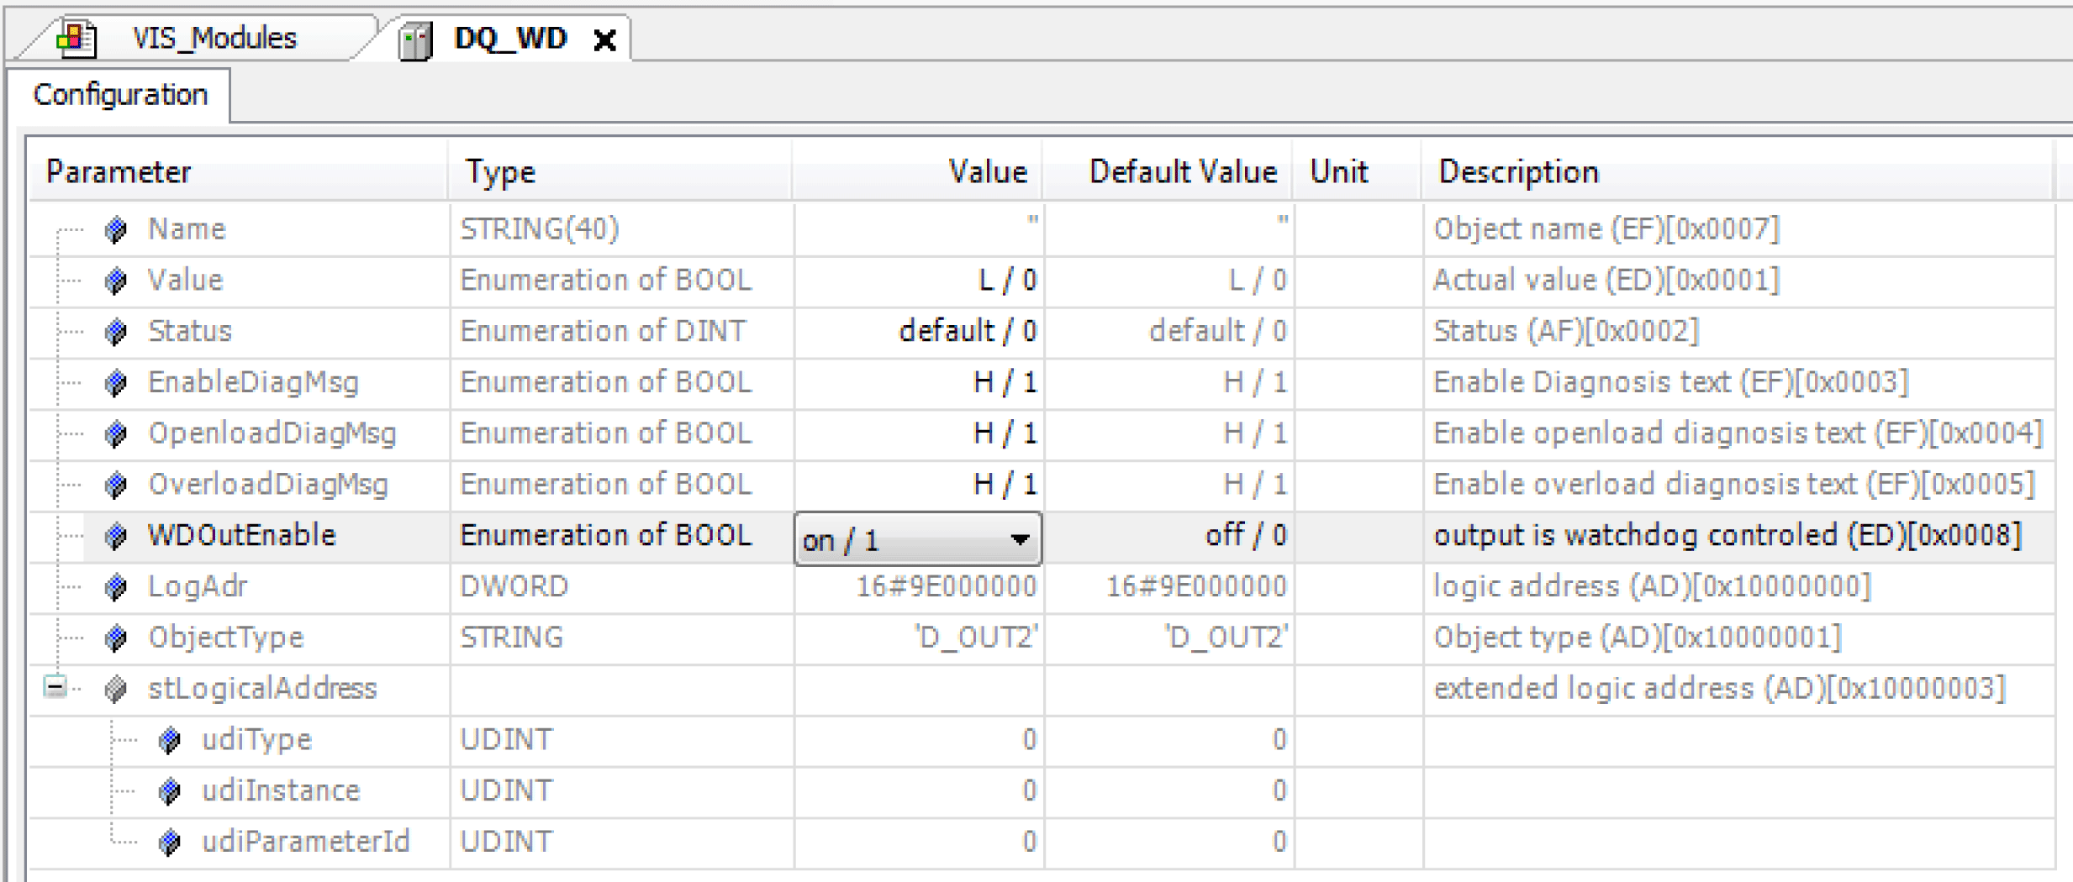Click the udiType parameter icon
The height and width of the screenshot is (882, 2073).
point(170,740)
